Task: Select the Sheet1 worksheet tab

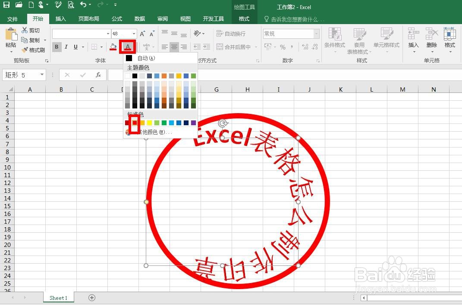Action: (x=58, y=298)
